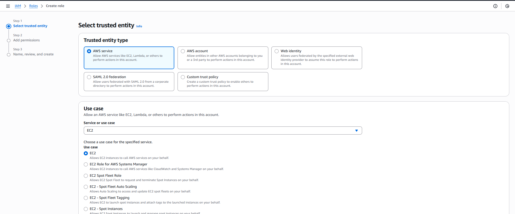Click the info circle icon in header
The height and width of the screenshot is (214, 515).
coord(495,6)
